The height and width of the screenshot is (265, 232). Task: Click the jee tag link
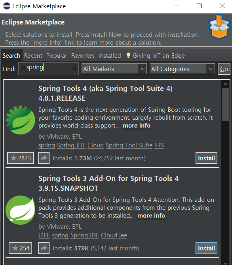(x=123, y=235)
